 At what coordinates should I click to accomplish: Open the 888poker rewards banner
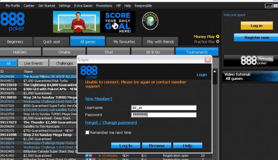click(251, 61)
